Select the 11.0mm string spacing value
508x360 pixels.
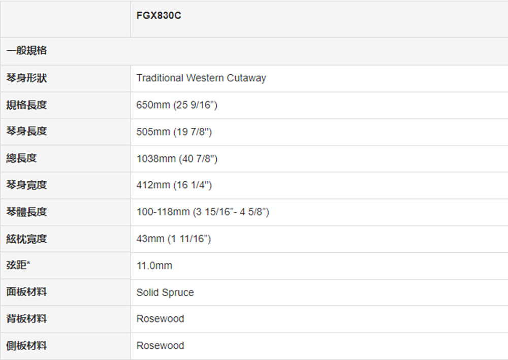(154, 266)
